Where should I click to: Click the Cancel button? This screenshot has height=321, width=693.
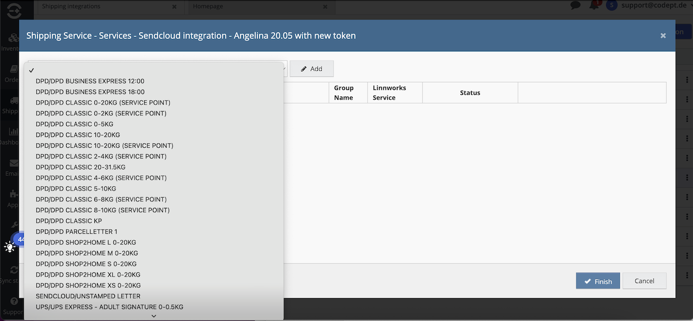(x=644, y=281)
